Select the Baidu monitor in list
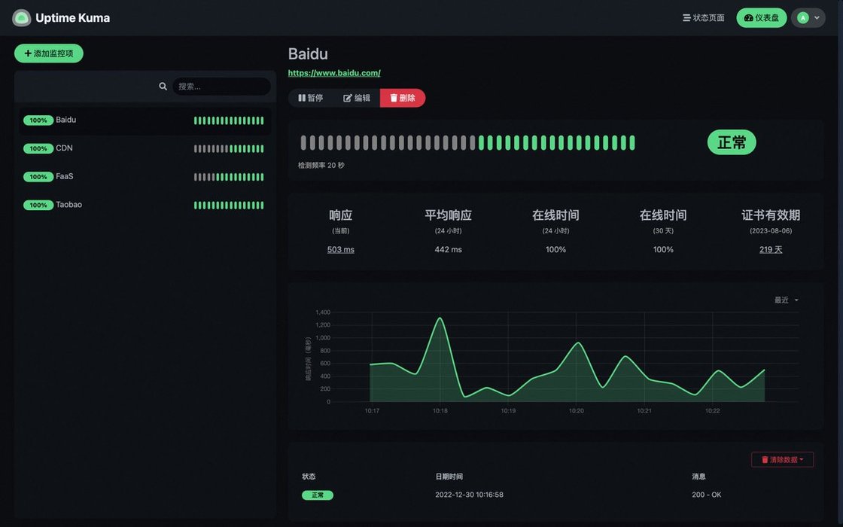 point(66,120)
